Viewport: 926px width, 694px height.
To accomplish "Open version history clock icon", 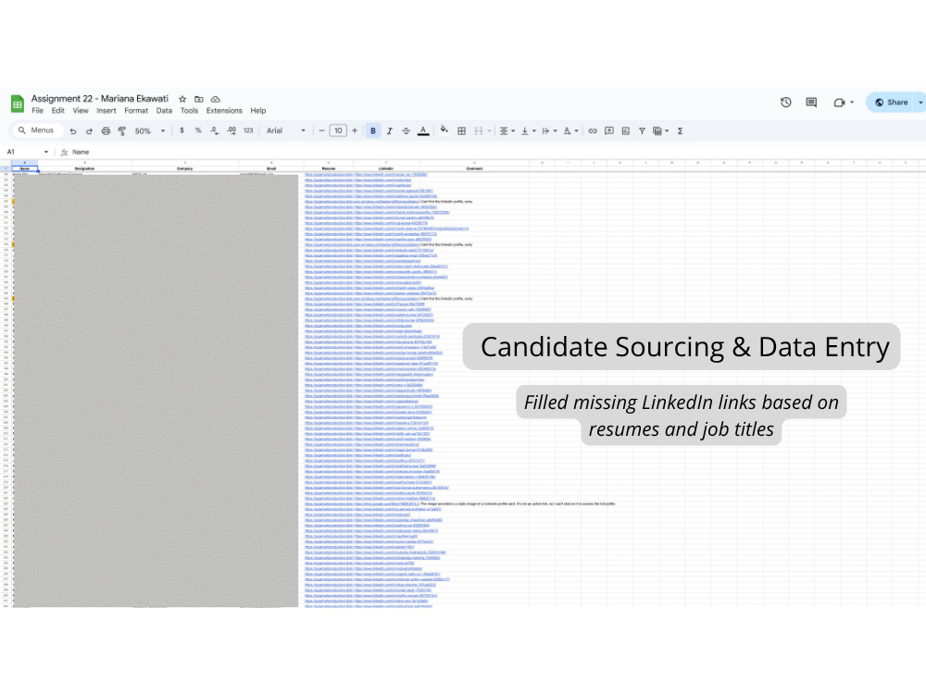I will (x=785, y=102).
